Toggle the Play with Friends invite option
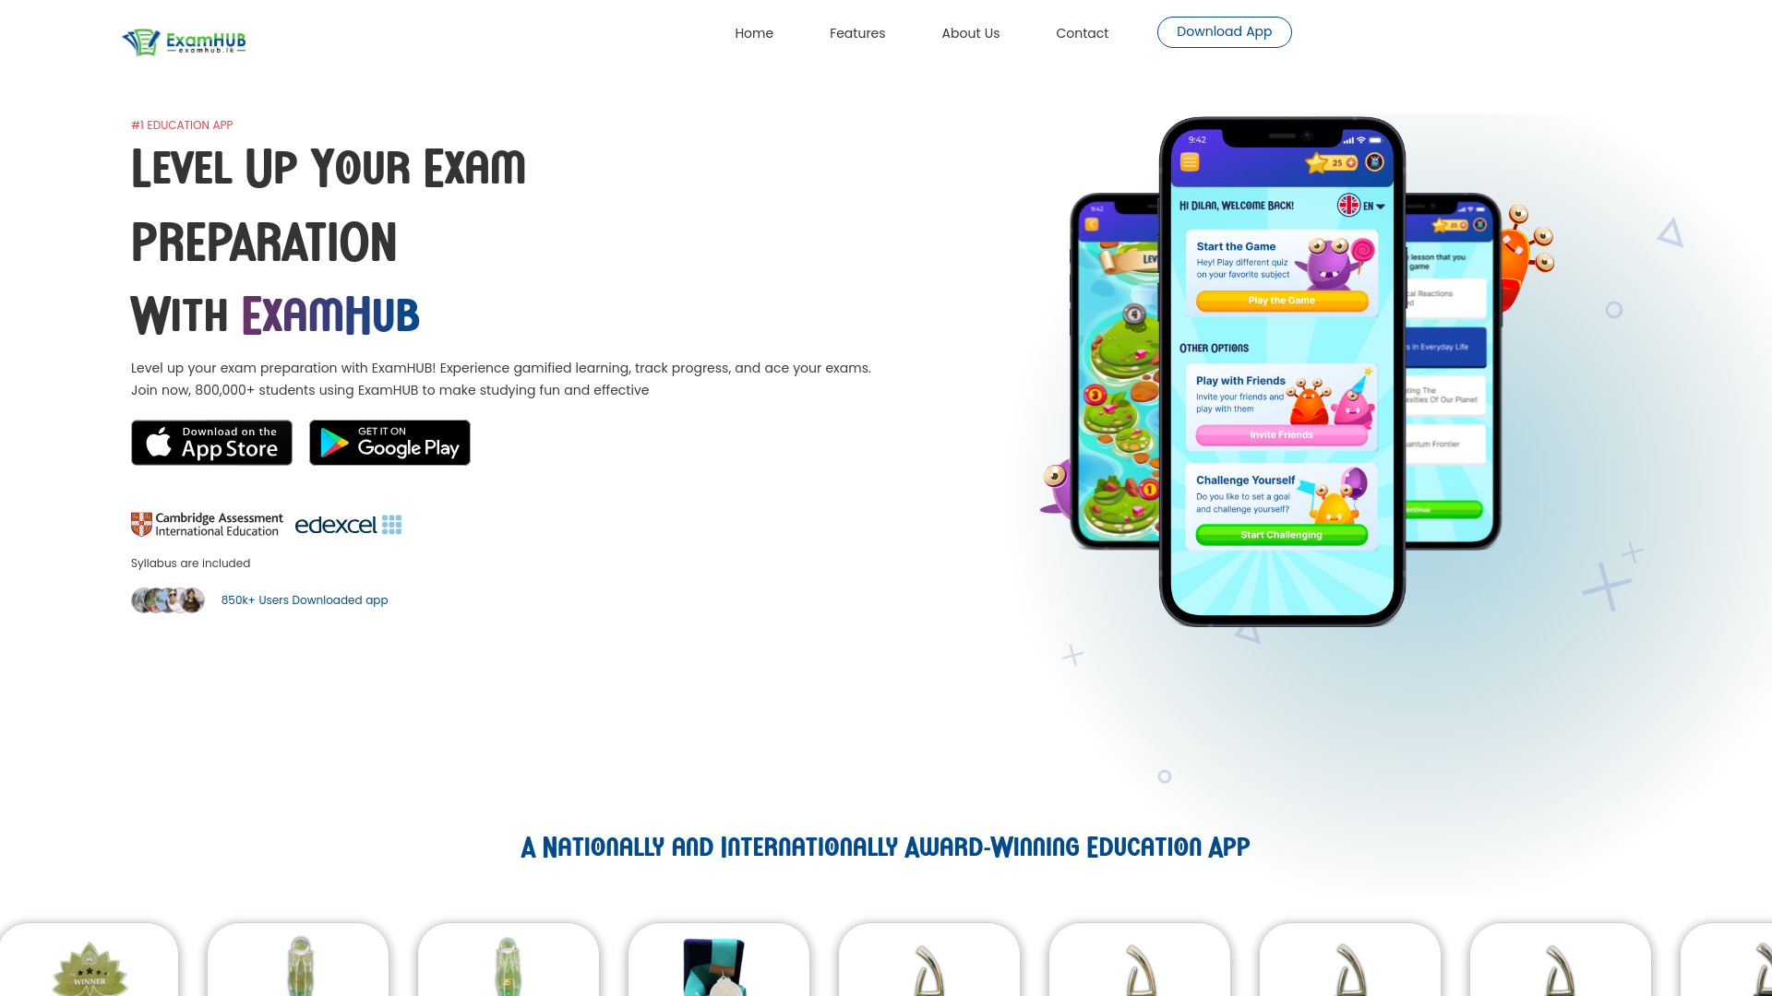Screen dimensions: 1772x996 coord(1282,434)
